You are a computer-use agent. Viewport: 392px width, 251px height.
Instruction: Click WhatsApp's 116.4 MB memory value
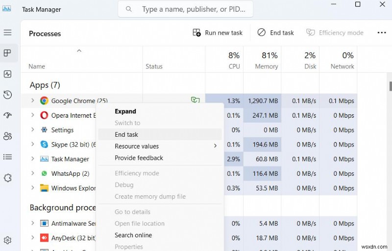pos(265,173)
